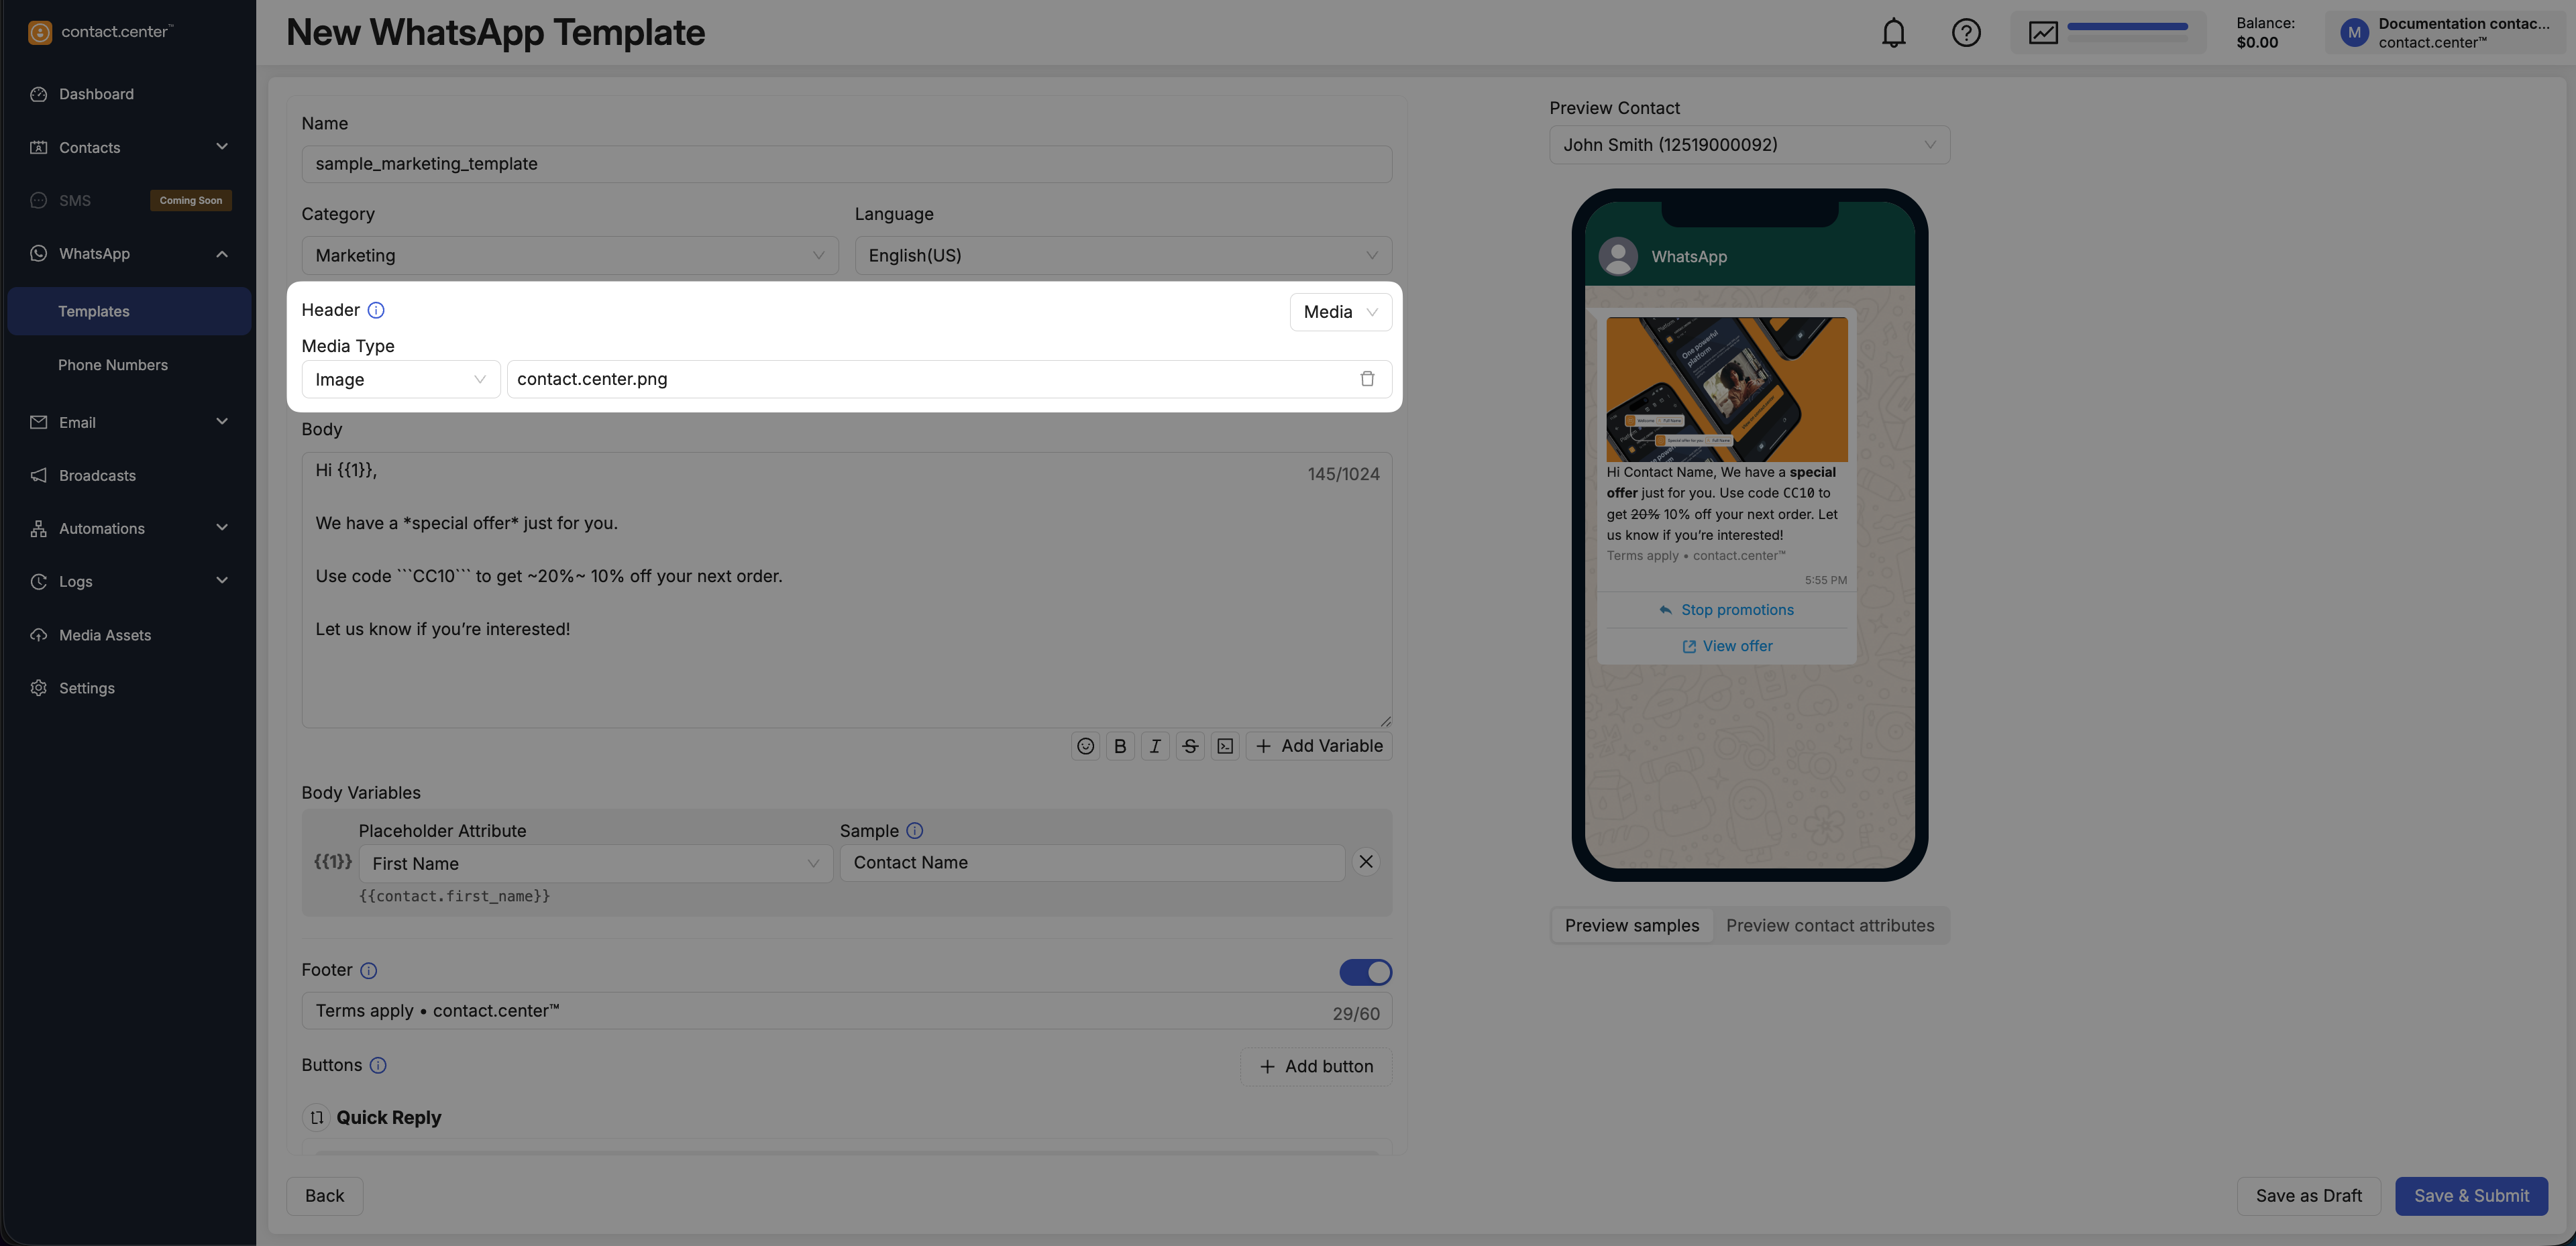Open Phone Numbers in sidebar
The image size is (2576, 1246).
click(x=113, y=365)
